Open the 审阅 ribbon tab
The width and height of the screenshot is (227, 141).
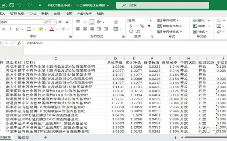pos(57,14)
